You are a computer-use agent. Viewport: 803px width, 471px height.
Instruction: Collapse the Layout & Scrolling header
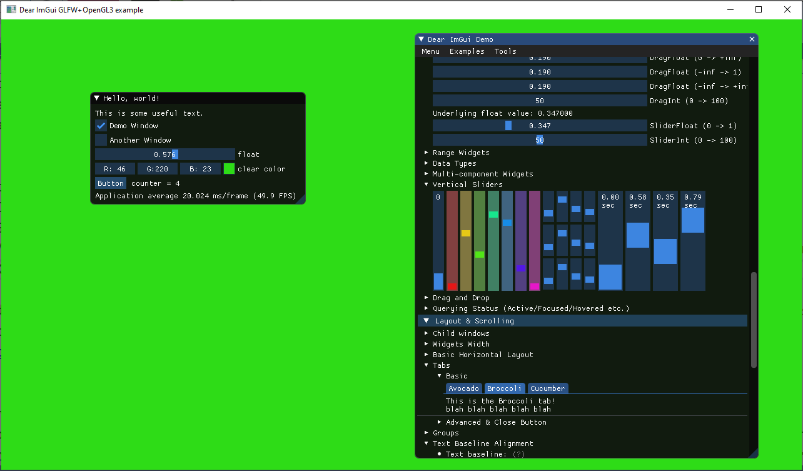tap(582, 321)
